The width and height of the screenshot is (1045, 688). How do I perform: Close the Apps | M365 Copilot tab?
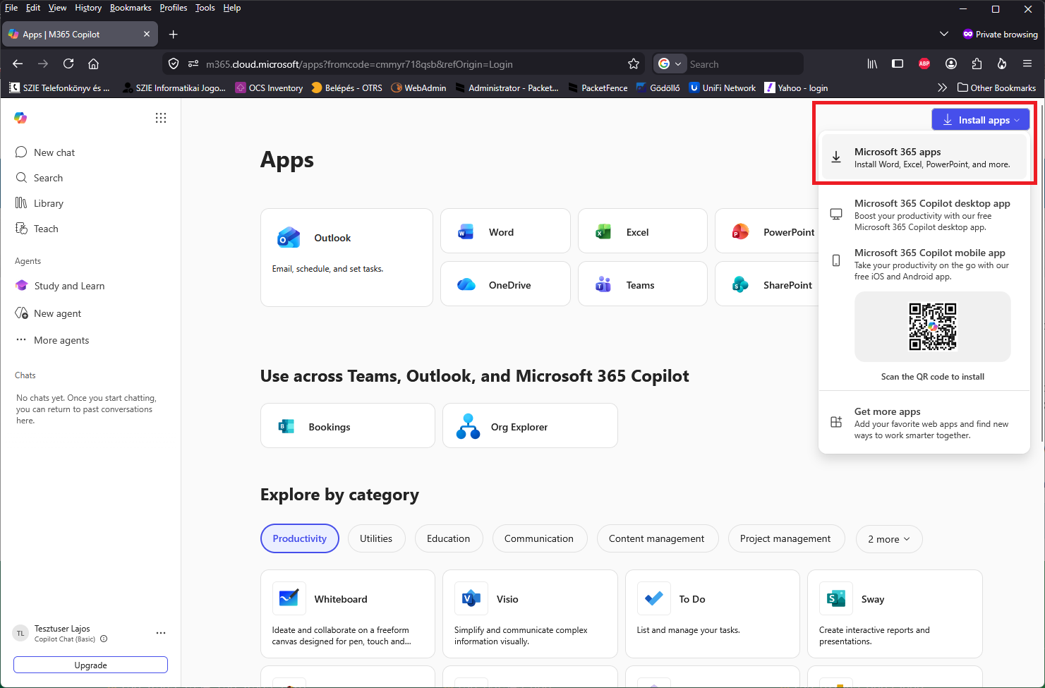[x=147, y=34]
